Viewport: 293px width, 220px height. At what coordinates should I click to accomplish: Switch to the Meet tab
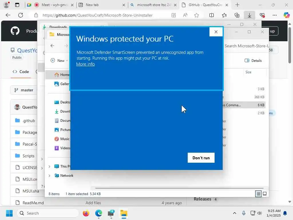[50, 5]
